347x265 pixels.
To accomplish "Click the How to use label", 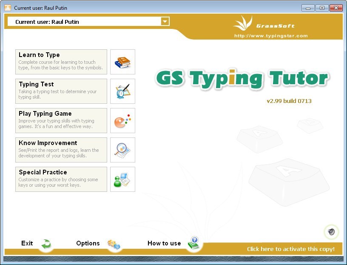I will (x=164, y=243).
